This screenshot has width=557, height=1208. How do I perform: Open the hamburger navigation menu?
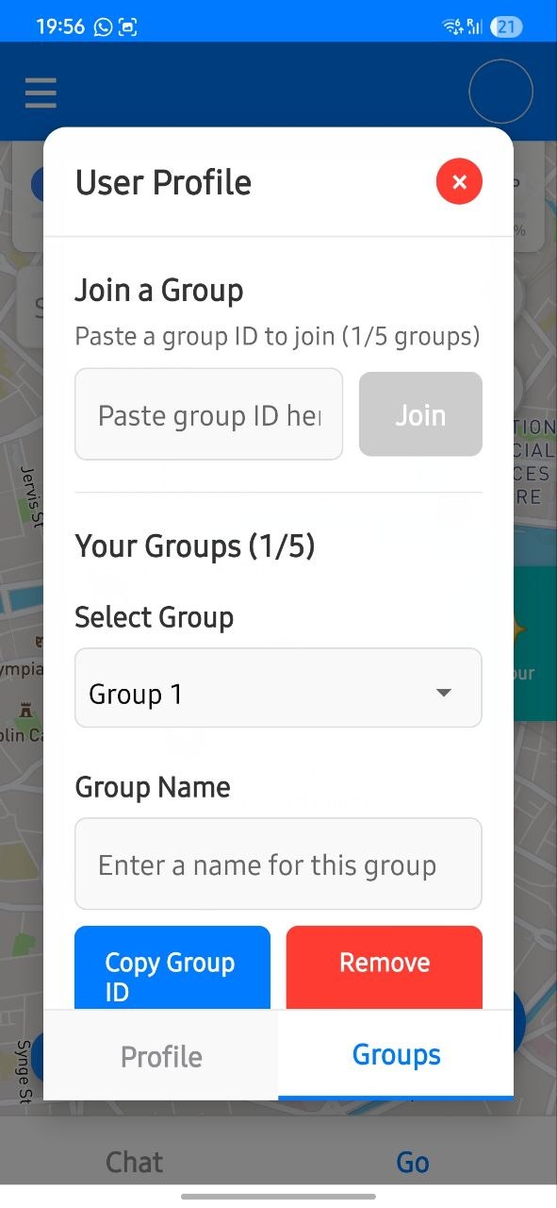tap(40, 92)
